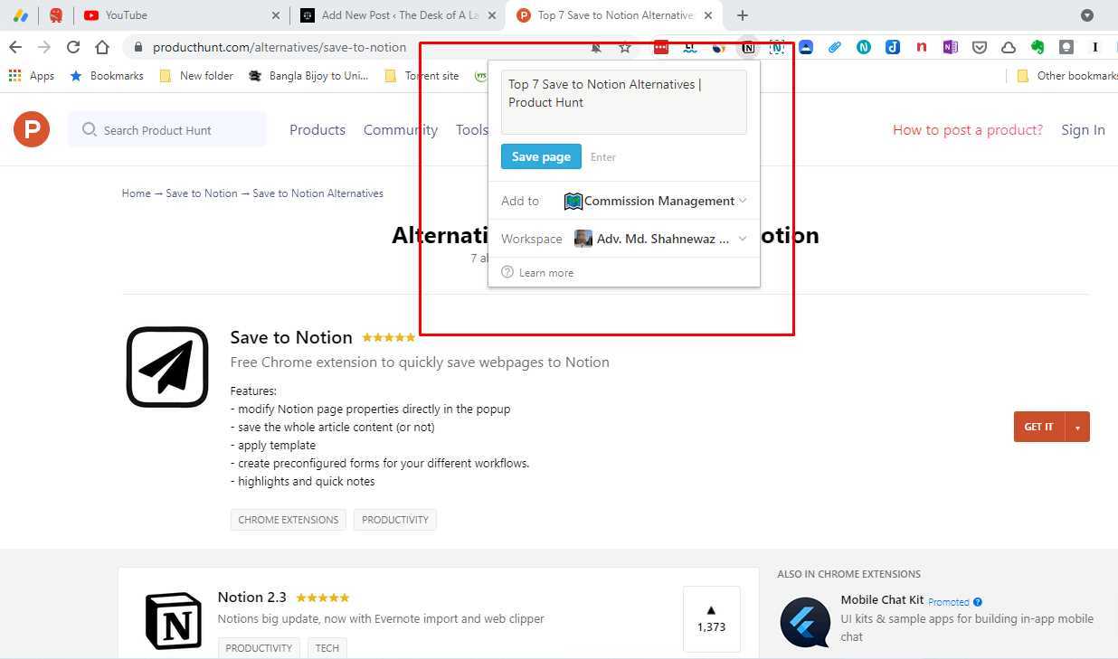Screen dimensions: 1118x659
Task: Click the Home breadcrumb link
Action: click(x=137, y=193)
